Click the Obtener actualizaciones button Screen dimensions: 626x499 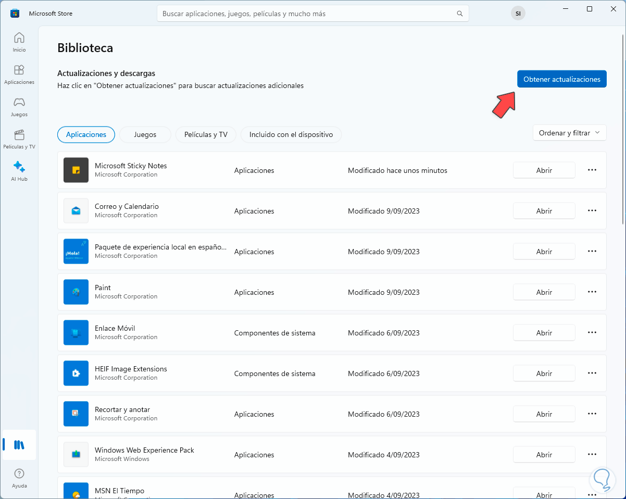pyautogui.click(x=561, y=79)
